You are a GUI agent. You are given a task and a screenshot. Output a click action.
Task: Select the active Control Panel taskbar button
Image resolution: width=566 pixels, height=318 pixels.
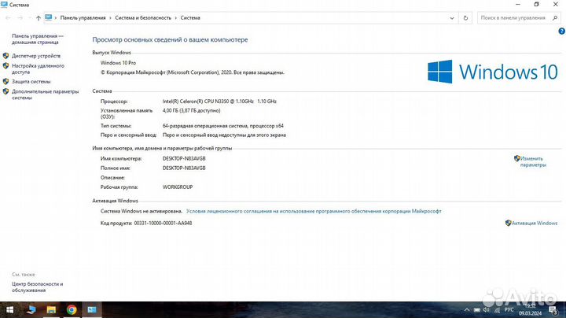(92, 309)
